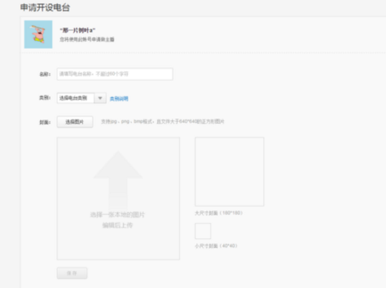Click the large upload area with the arrow
The height and width of the screenshot is (288, 386).
pyautogui.click(x=119, y=198)
